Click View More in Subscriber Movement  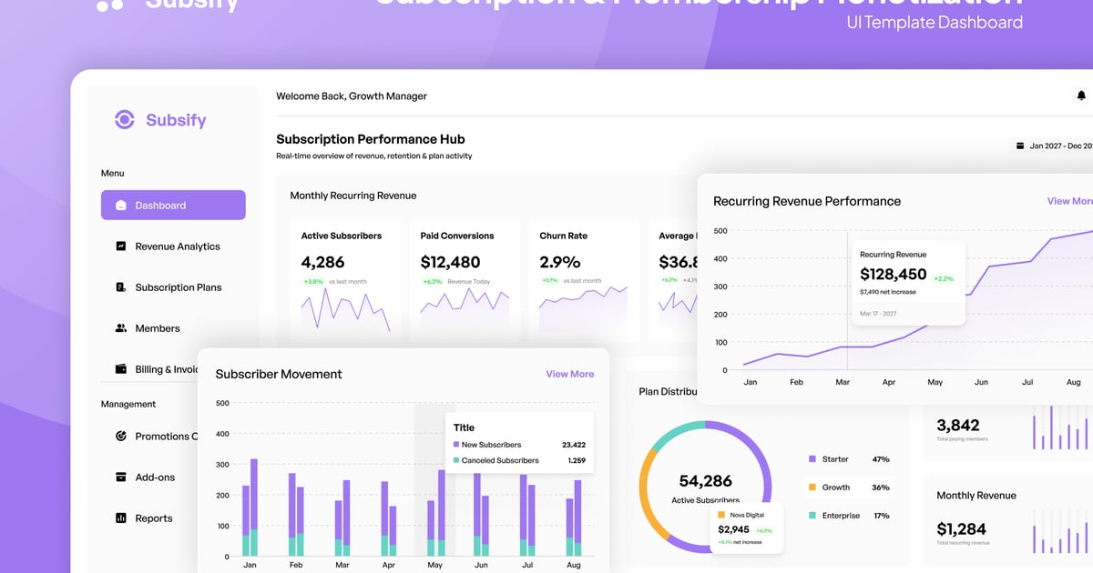click(x=569, y=374)
